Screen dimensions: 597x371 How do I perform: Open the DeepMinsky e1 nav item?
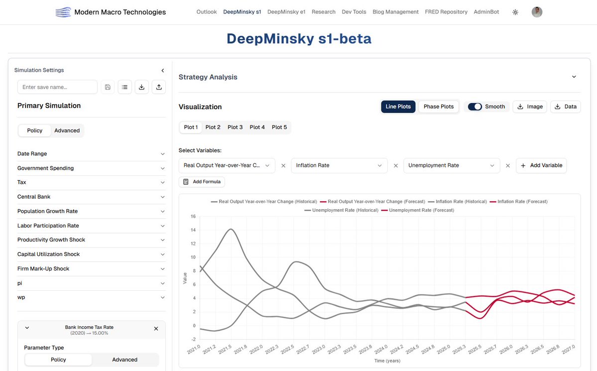(286, 12)
